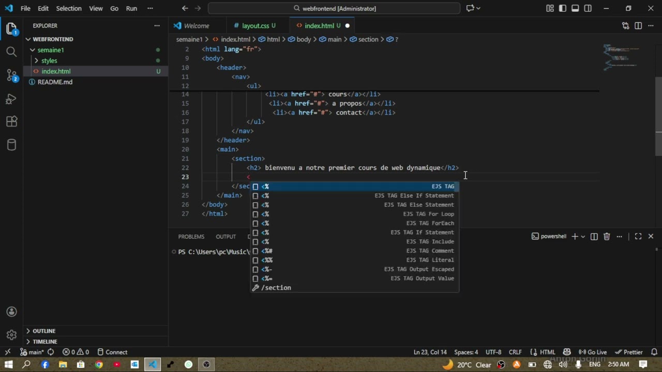Open Accounts icon in activity bar
Screen dimensions: 662x372
click(11, 312)
